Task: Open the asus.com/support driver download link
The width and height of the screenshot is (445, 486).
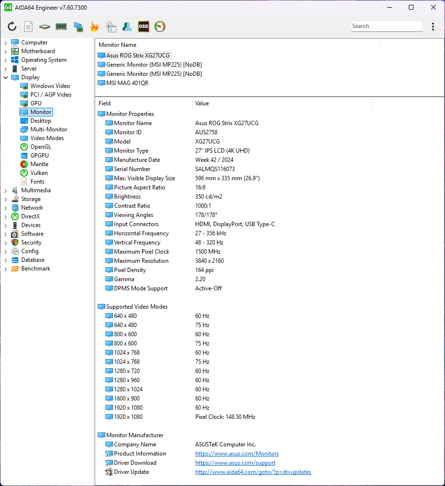Action: coord(235,463)
